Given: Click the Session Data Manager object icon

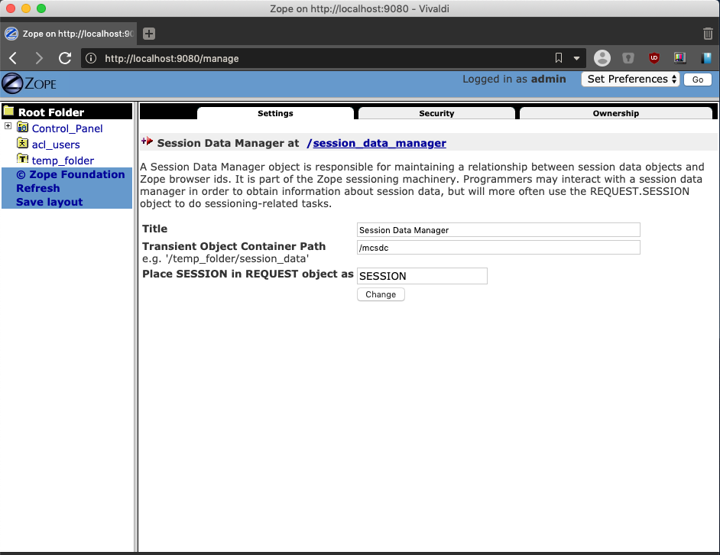Looking at the screenshot, I should tap(147, 141).
